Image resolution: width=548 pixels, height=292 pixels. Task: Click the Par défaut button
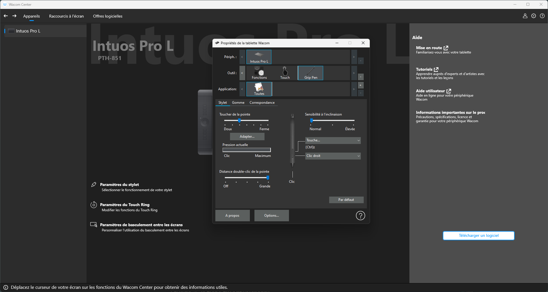(346, 200)
